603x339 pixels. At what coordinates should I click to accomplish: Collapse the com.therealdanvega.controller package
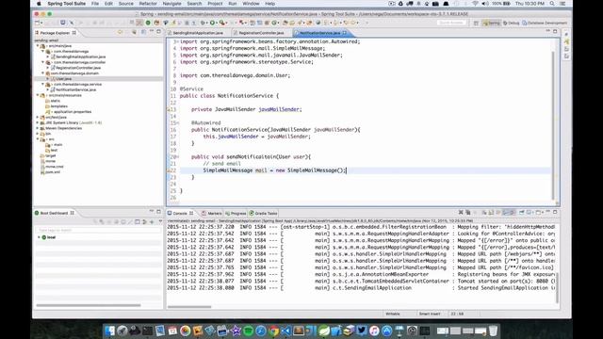tap(43, 62)
